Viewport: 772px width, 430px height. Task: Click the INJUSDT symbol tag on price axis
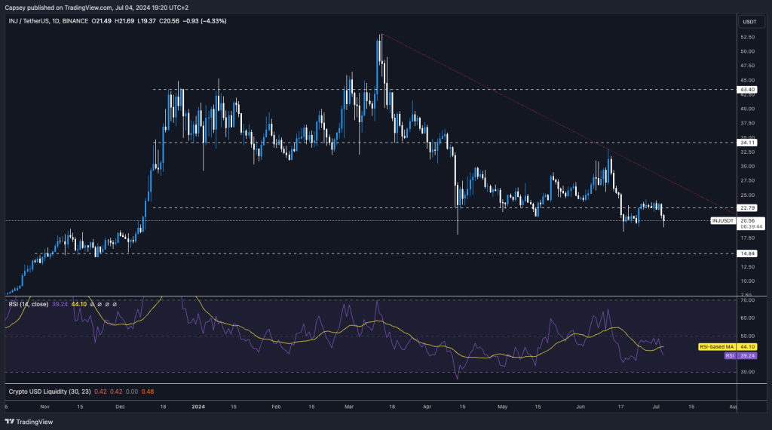[724, 221]
